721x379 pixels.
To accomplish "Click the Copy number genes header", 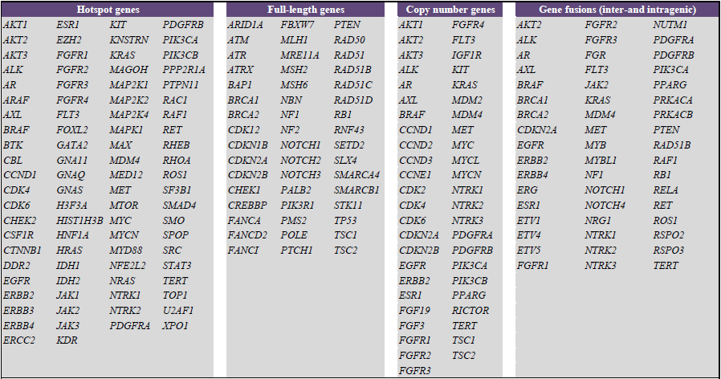I will coord(450,9).
